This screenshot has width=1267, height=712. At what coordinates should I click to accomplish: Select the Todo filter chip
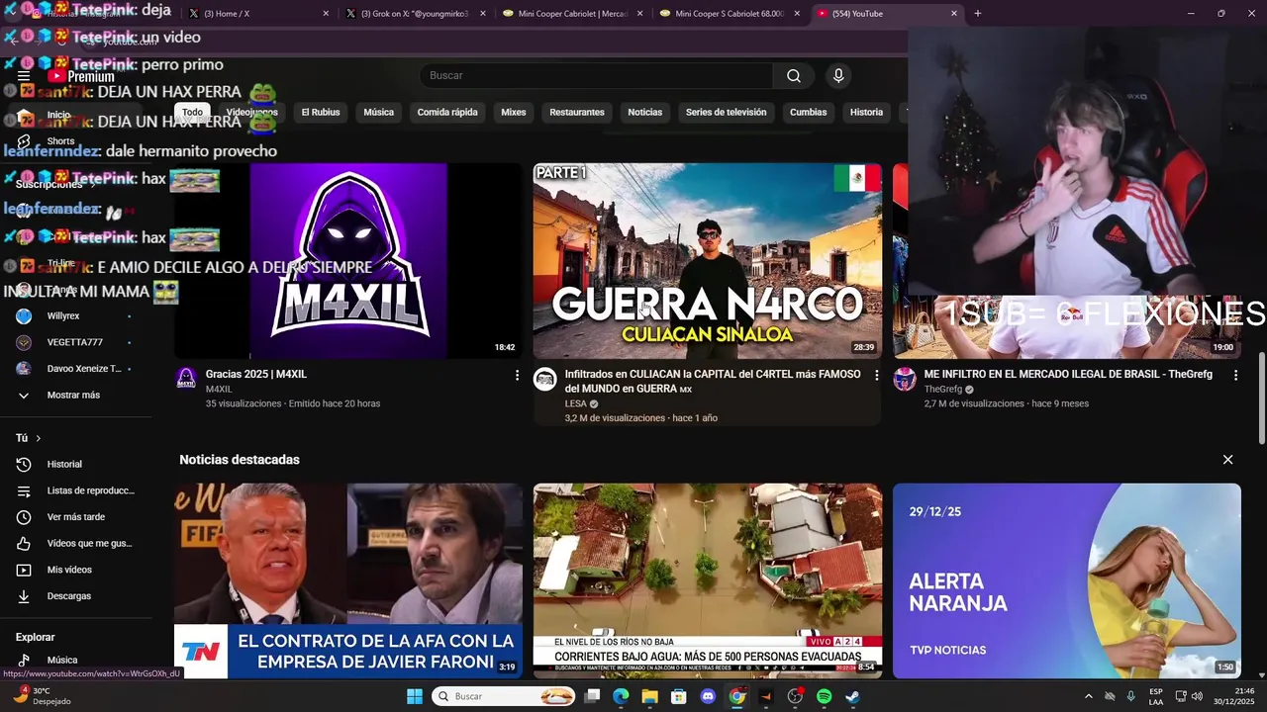tap(192, 113)
